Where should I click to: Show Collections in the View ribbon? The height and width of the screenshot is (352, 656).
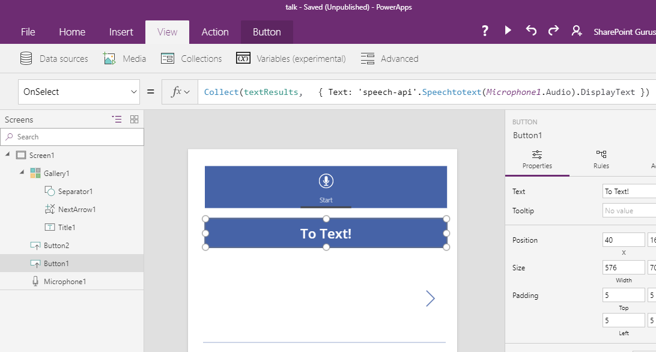click(192, 59)
